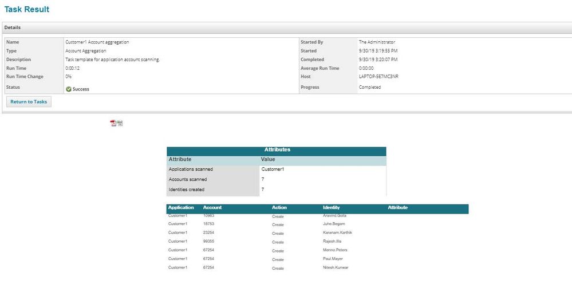
Task: Click the Details panel header
Action: click(287, 27)
